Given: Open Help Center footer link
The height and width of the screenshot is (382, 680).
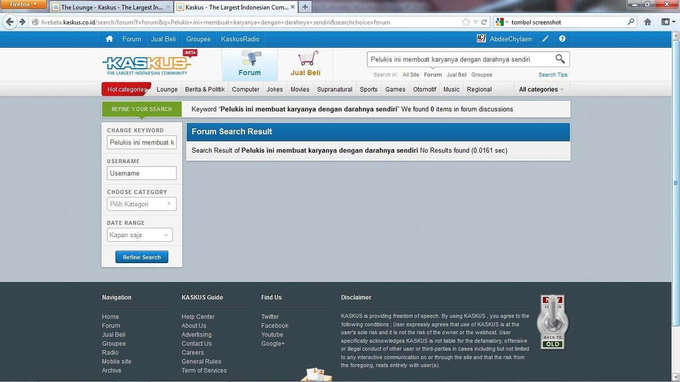Looking at the screenshot, I should click(x=198, y=317).
